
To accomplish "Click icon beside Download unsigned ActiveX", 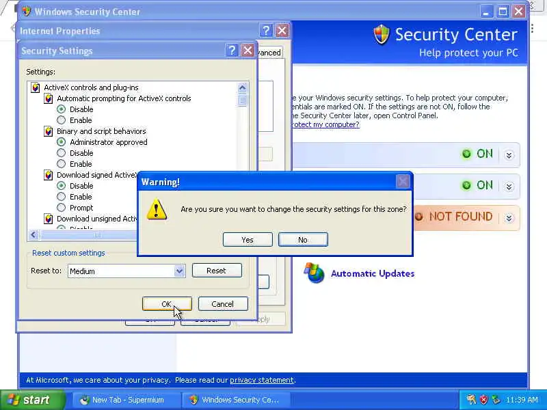I will (x=49, y=219).
